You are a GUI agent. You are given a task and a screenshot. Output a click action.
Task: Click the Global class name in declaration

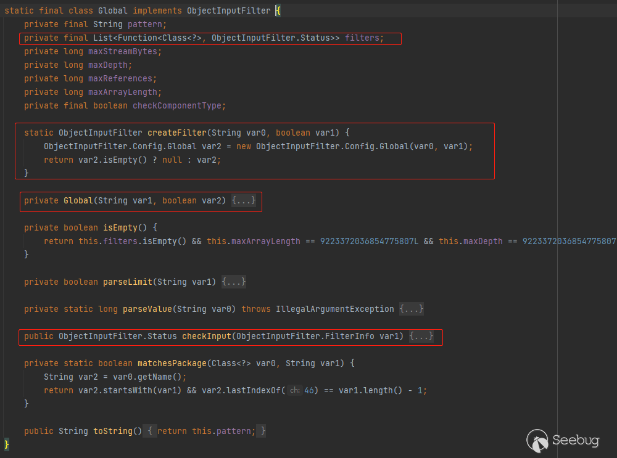[112, 10]
